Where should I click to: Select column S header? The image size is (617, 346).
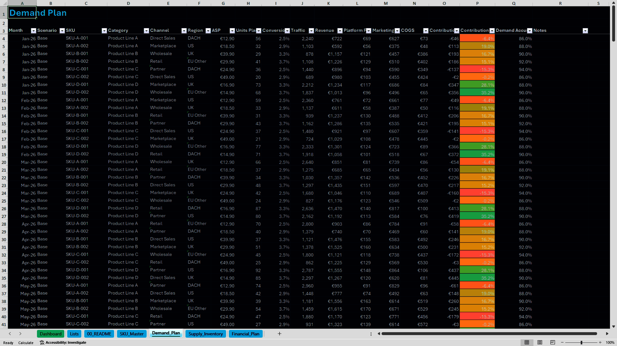(x=598, y=3)
